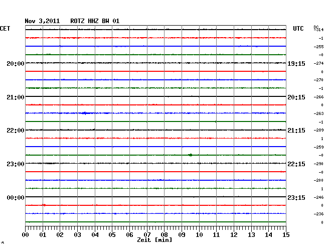Click the DC offset value -255
Viewport: 326px width, 248px height.
[318, 47]
